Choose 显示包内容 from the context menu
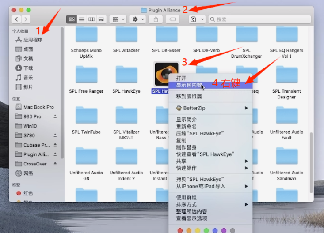Screen dimensions: 324x233 tap(210, 85)
